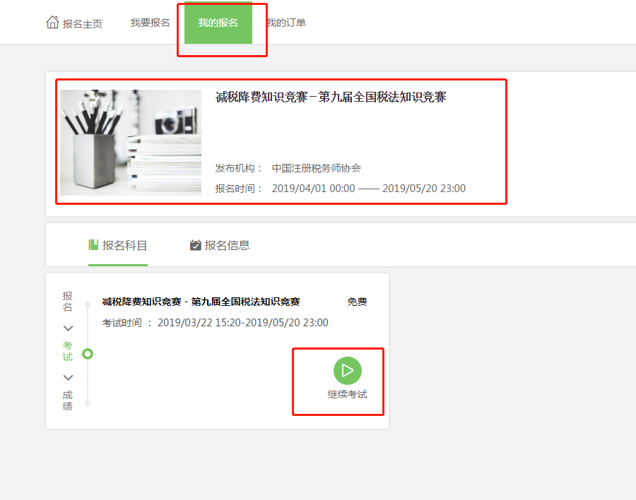This screenshot has height=500, width=636.
Task: Click the home icon beside 报名主页
Action: click(x=52, y=23)
